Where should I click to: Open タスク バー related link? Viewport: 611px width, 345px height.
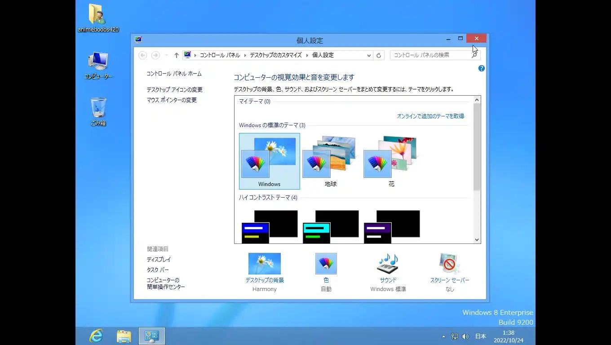point(158,270)
